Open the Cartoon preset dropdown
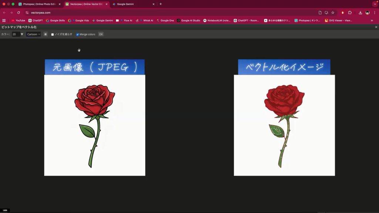Viewport: 379px width, 213px height. (x=33, y=34)
